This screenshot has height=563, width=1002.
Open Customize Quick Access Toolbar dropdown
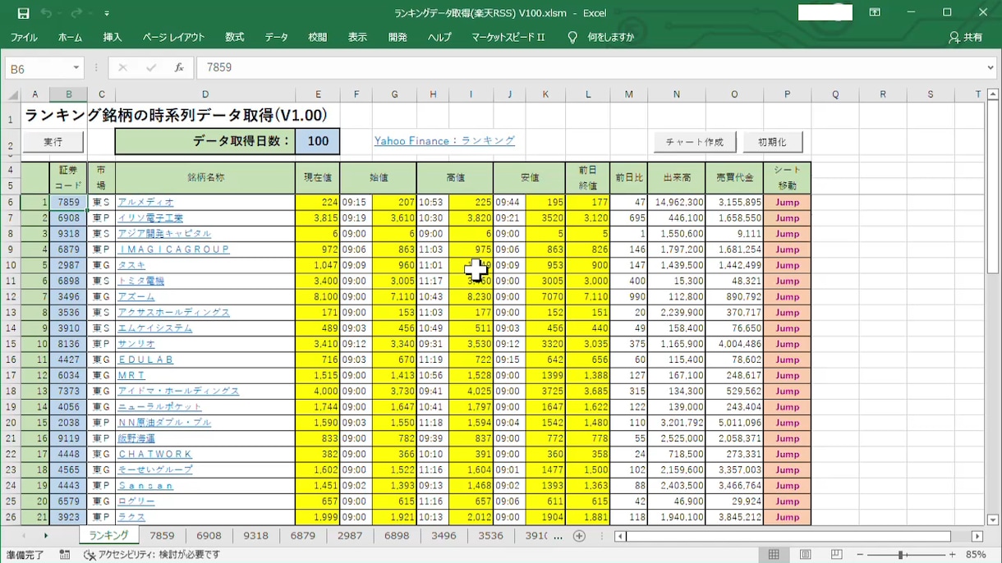pos(107,13)
